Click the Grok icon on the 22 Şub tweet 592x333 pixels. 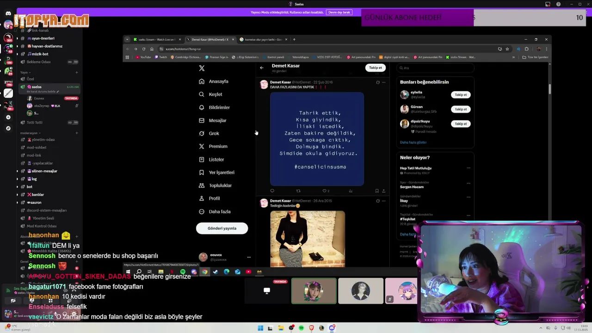[x=377, y=82]
